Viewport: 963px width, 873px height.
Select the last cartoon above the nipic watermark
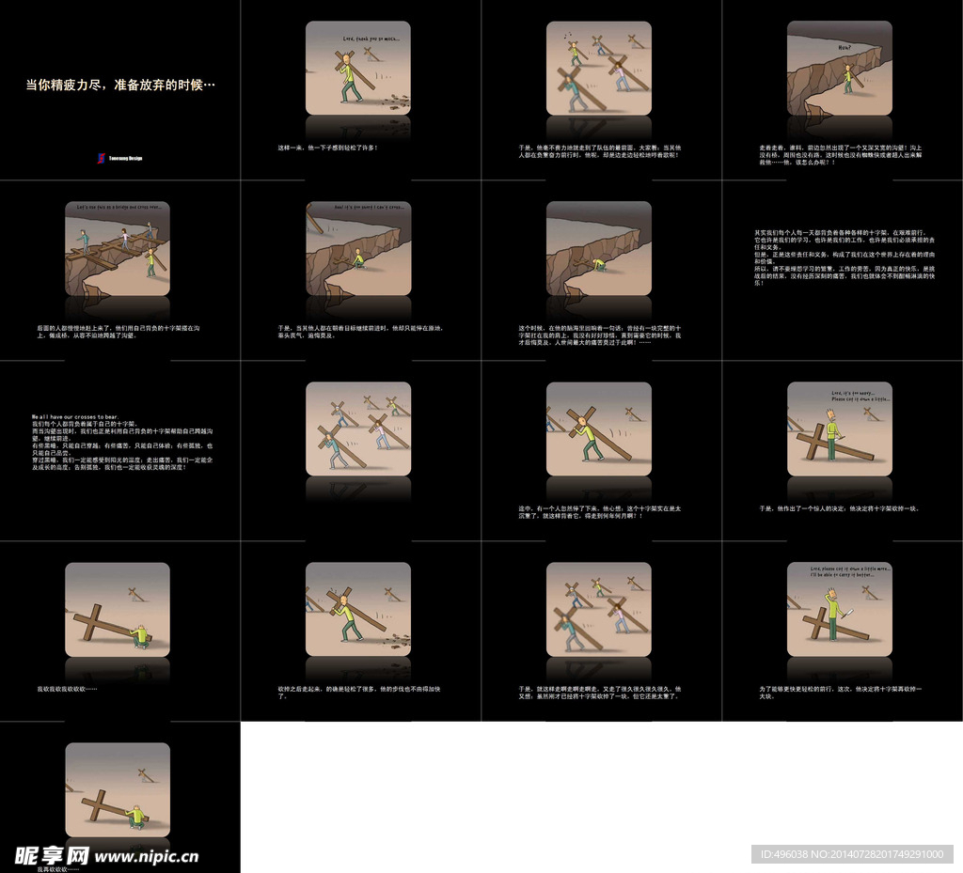[118, 789]
